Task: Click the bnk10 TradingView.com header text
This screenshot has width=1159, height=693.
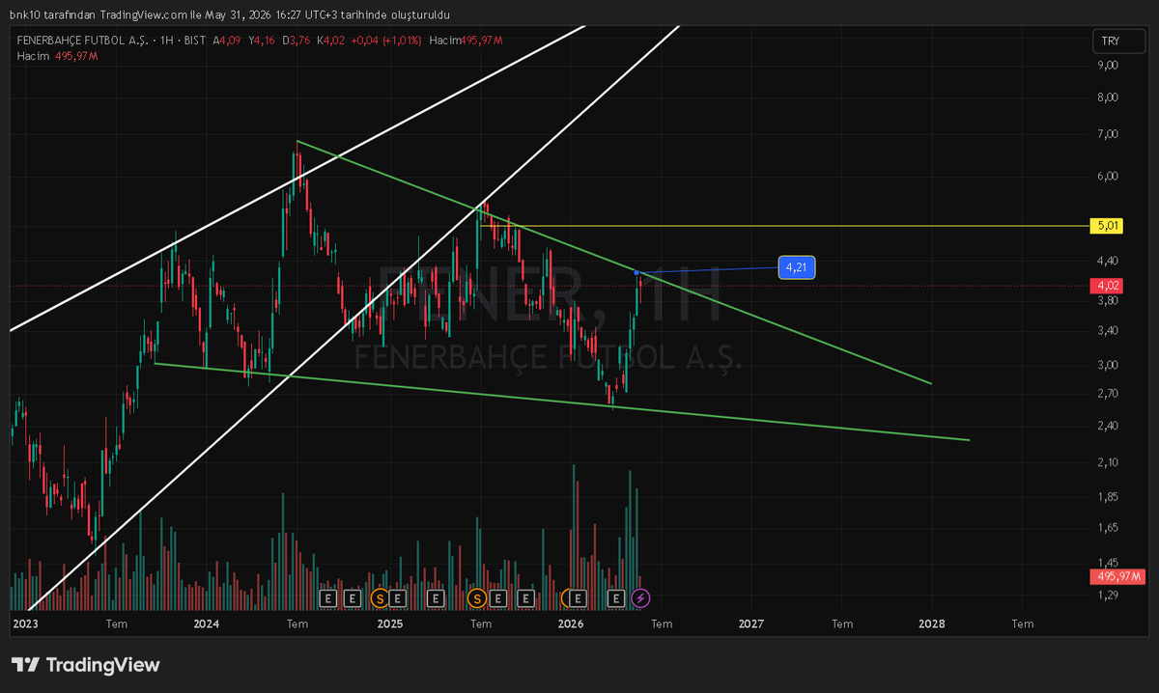Action: (229, 14)
